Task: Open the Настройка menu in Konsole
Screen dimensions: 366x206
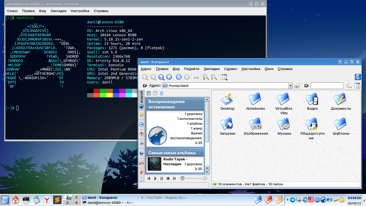Action: (x=80, y=11)
